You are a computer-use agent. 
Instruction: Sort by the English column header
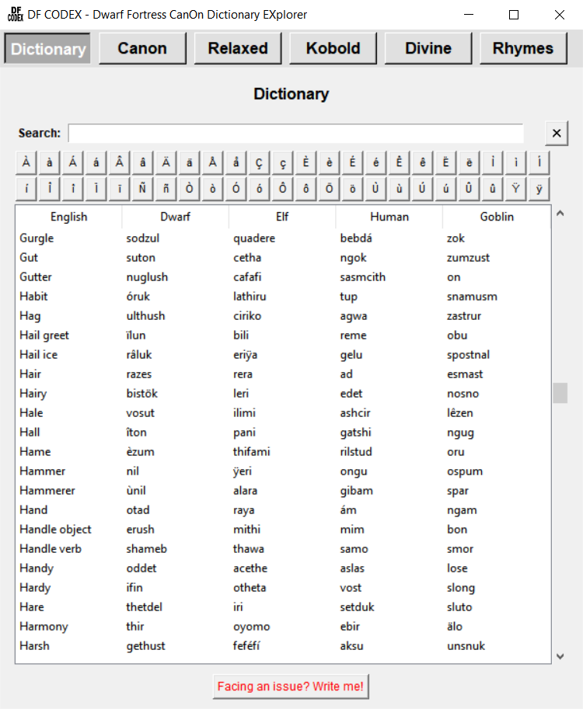(x=69, y=217)
